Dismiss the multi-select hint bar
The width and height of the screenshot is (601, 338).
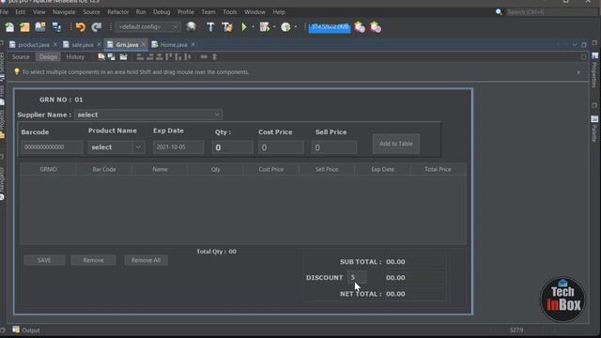tap(578, 72)
